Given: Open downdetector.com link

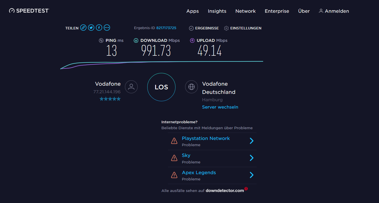Looking at the screenshot, I should (225, 191).
